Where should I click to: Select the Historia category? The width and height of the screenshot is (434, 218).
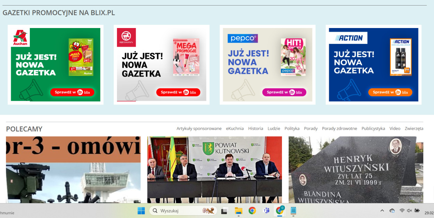(256, 128)
